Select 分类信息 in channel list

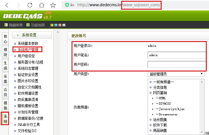point(160,87)
